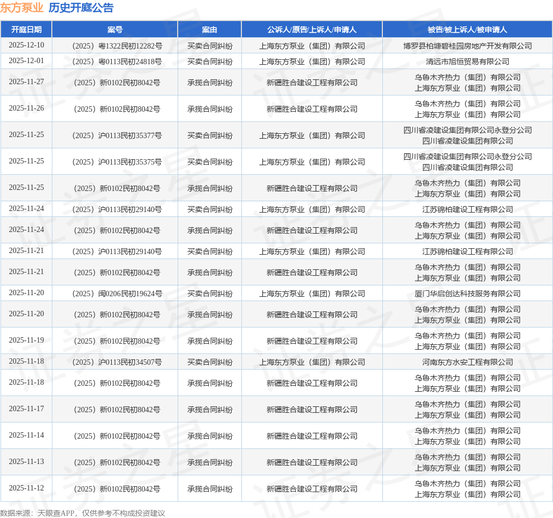Click date cell 2025-11-26
Viewport: 553px width, 518px height.
pos(26,108)
